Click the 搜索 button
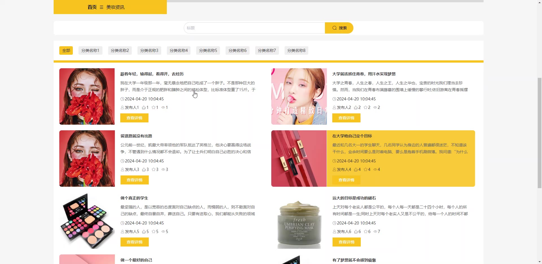Viewport: 542px width, 264px height. (339, 28)
